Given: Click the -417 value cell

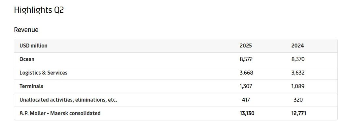Looking at the screenshot, I should pyautogui.click(x=245, y=100).
